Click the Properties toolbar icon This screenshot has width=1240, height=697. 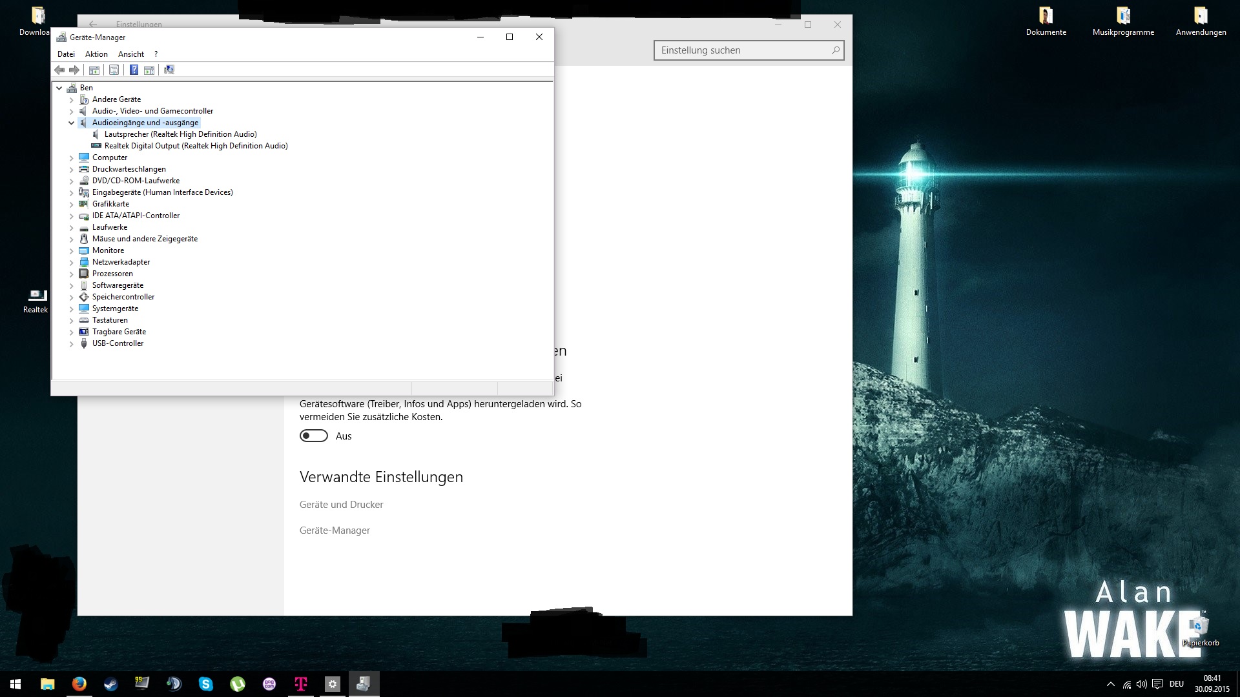(114, 70)
